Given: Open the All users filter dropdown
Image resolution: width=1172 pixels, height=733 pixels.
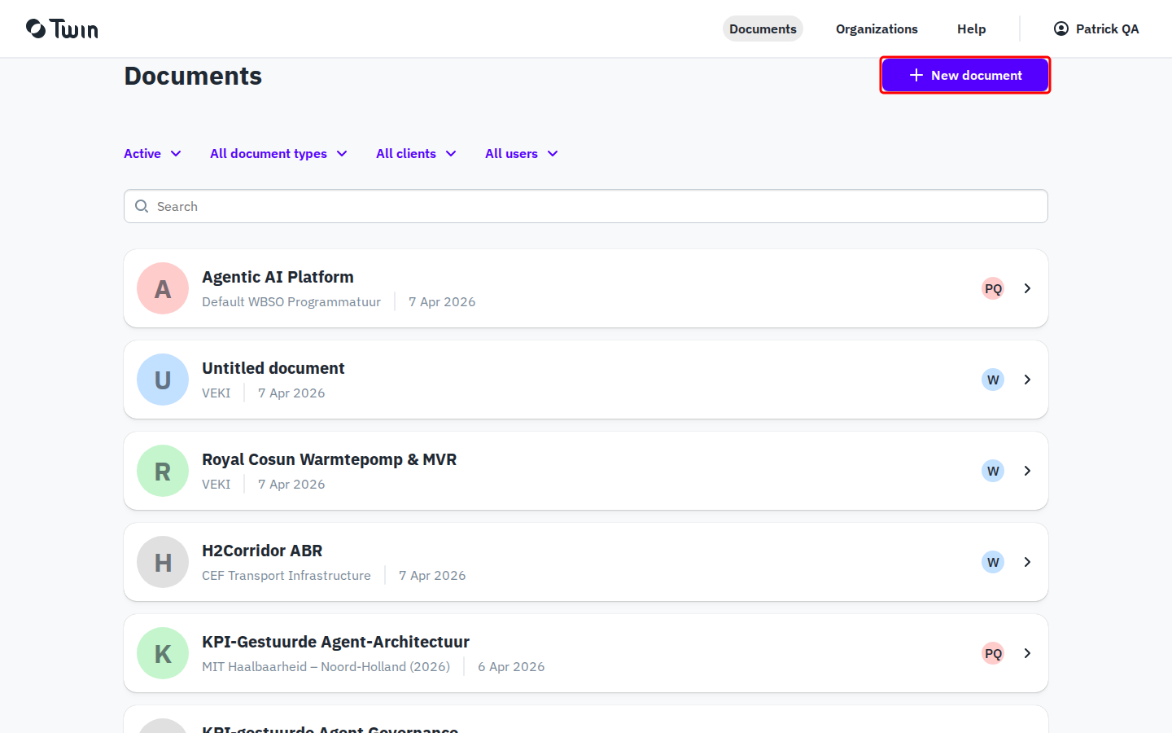Looking at the screenshot, I should tap(522, 153).
